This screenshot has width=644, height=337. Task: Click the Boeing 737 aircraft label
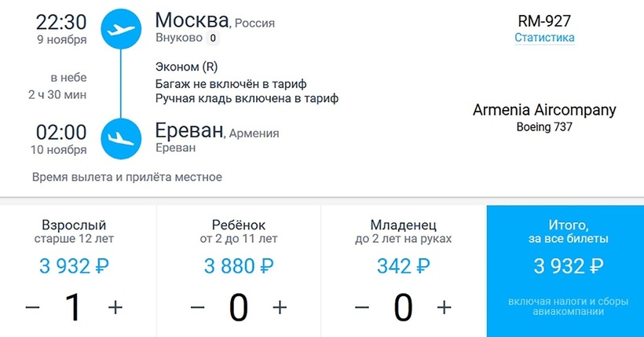544,126
